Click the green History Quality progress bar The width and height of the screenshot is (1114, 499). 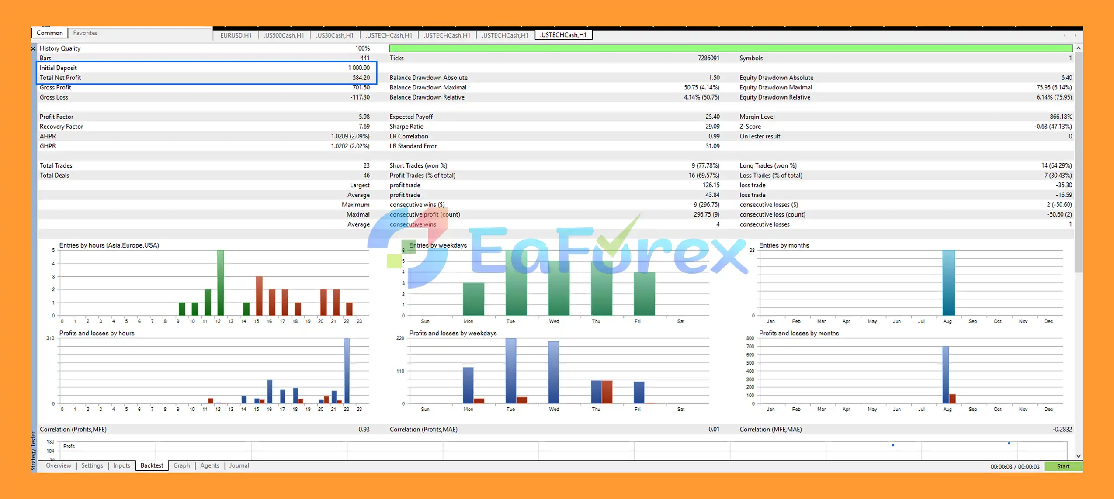click(731, 48)
